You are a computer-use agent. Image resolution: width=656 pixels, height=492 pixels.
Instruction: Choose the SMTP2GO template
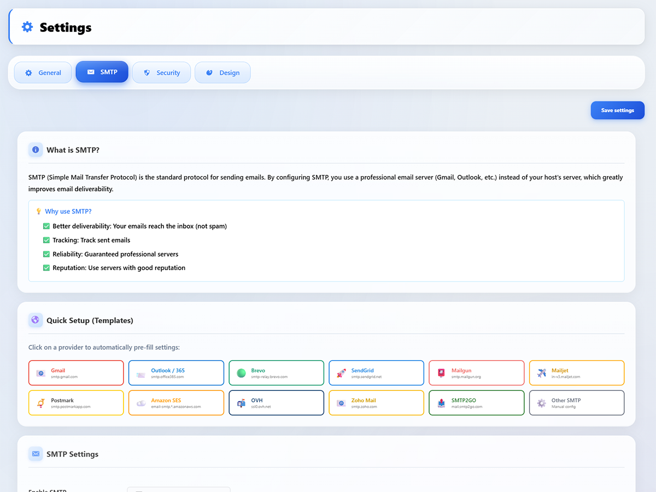[476, 402]
